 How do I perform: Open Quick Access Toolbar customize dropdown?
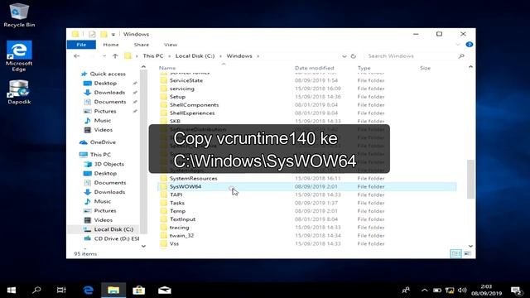coord(113,34)
